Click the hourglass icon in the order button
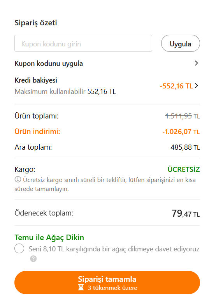This screenshot has width=223, height=295. pos(81,288)
